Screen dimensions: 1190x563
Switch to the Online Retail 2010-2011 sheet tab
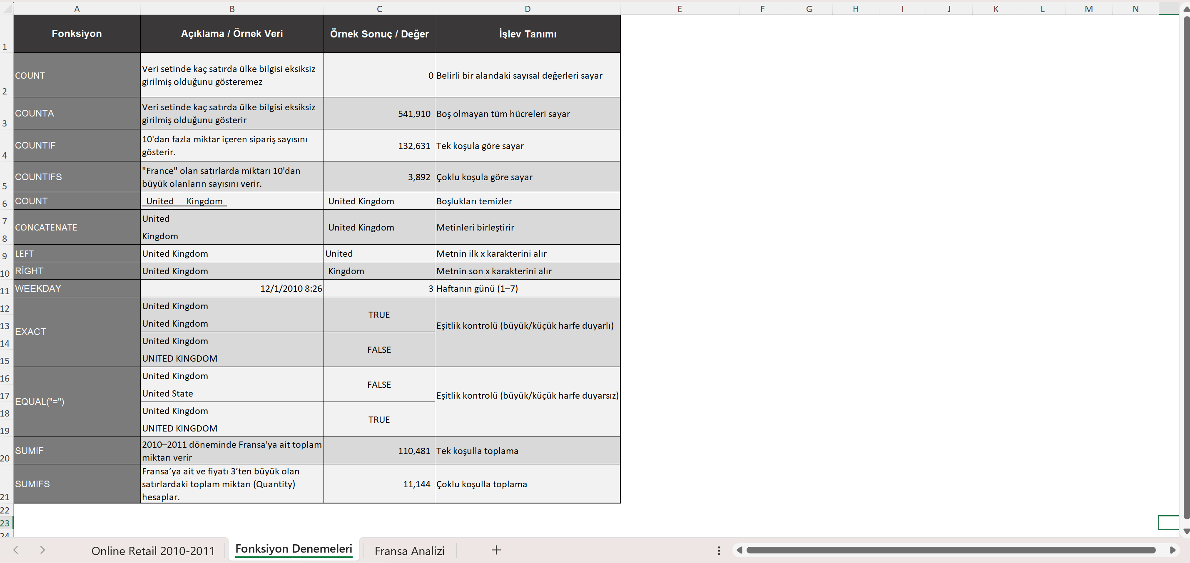pos(153,551)
